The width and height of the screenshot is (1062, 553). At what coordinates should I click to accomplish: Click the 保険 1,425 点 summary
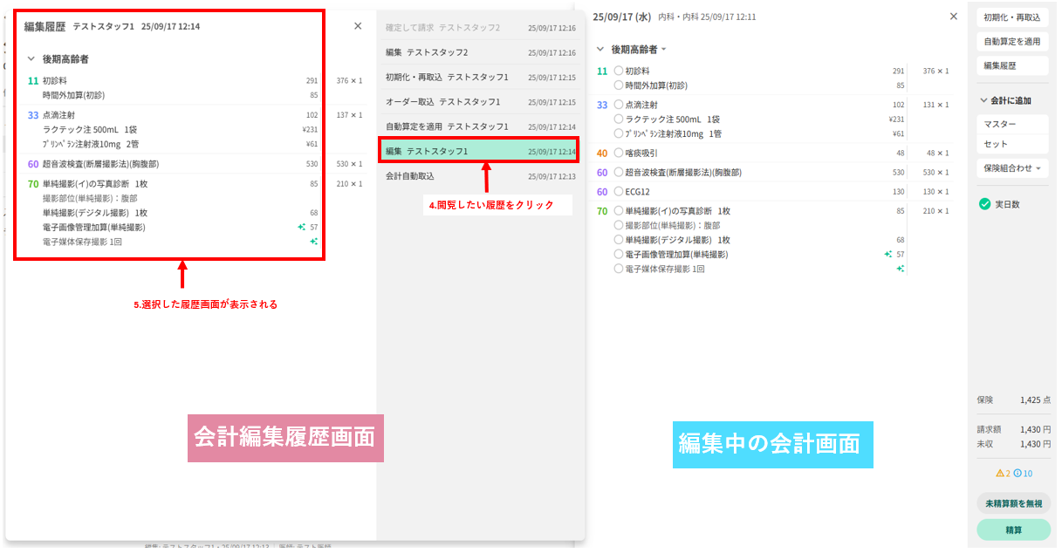pos(1013,399)
